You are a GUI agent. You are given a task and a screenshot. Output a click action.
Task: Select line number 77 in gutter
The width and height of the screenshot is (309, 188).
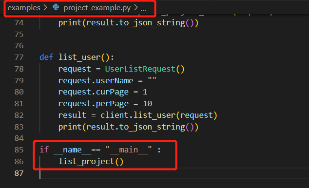[19, 57]
